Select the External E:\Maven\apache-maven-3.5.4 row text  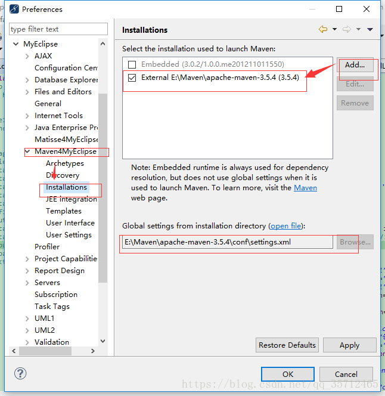220,78
